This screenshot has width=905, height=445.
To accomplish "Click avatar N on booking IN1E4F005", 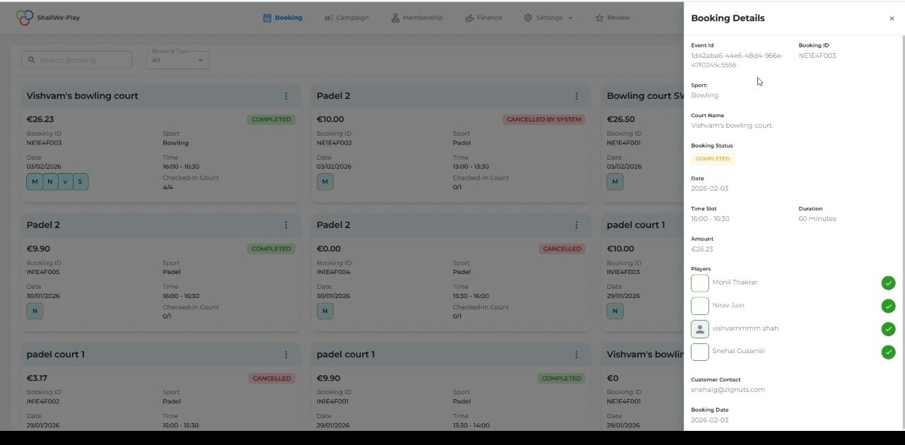I will (x=35, y=311).
